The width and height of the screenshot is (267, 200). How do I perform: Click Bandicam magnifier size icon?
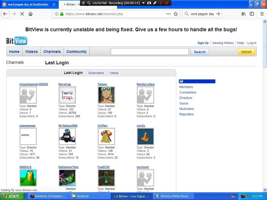pyautogui.click(x=89, y=3)
